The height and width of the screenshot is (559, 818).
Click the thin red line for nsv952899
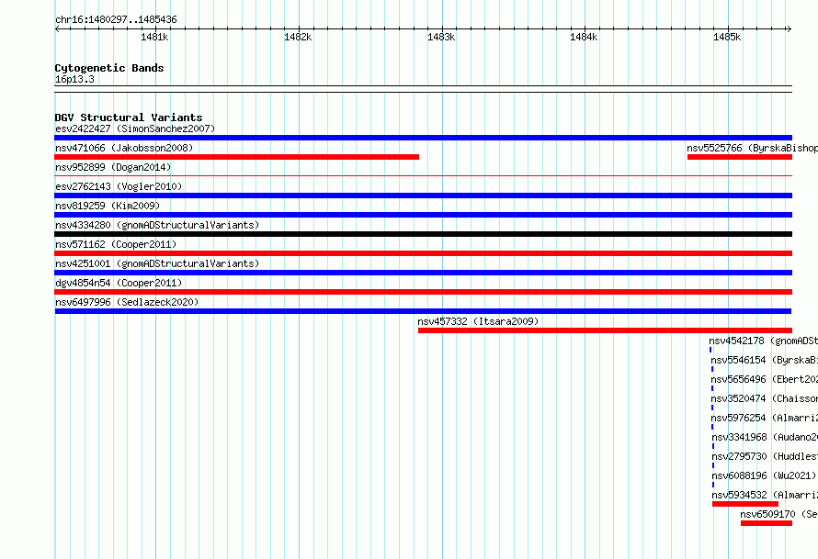(423, 176)
